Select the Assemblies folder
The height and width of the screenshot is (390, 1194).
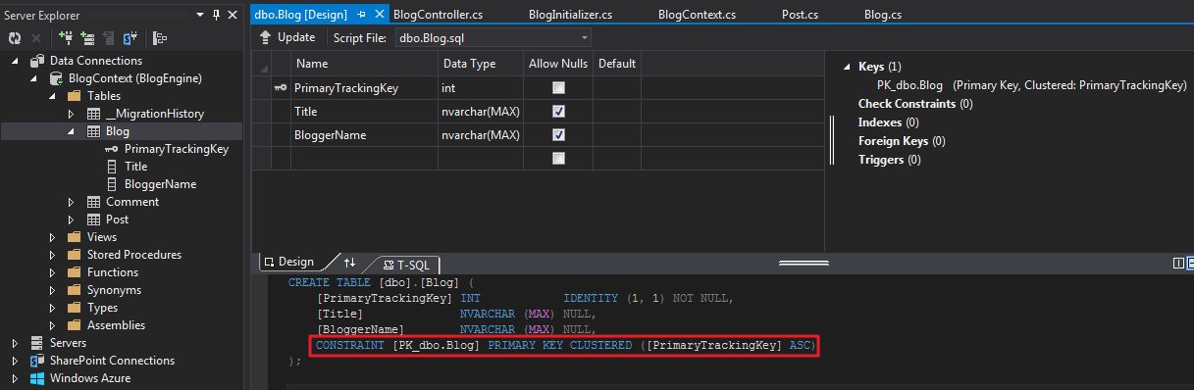point(116,325)
